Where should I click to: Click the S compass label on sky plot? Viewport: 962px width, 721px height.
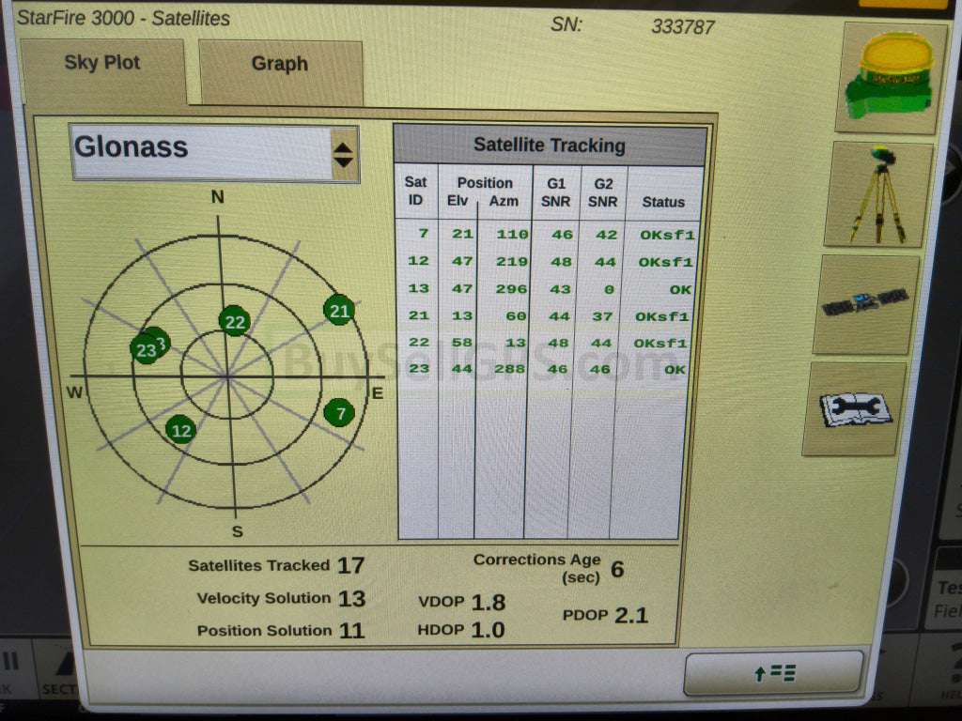pyautogui.click(x=238, y=531)
